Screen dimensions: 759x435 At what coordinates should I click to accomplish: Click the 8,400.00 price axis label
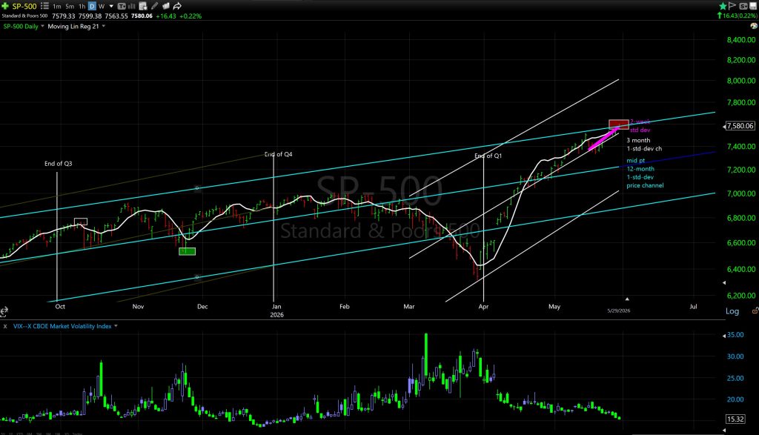[x=741, y=40]
